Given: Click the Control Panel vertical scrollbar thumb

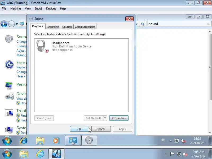Looking at the screenshot, I should (x=210, y=67).
